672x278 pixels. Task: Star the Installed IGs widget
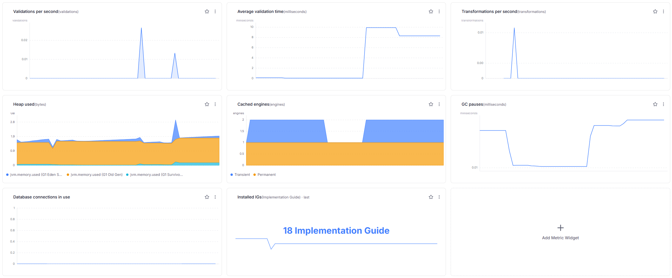(x=431, y=197)
